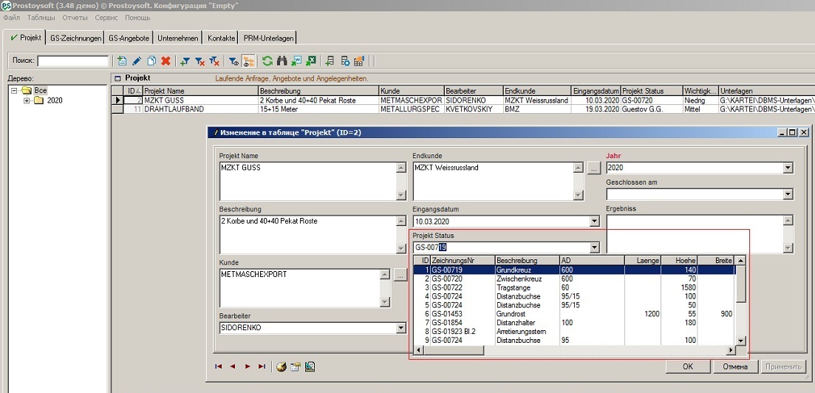Switch to the GS-Zeichnungen tab
815x393 pixels.
pyautogui.click(x=75, y=38)
